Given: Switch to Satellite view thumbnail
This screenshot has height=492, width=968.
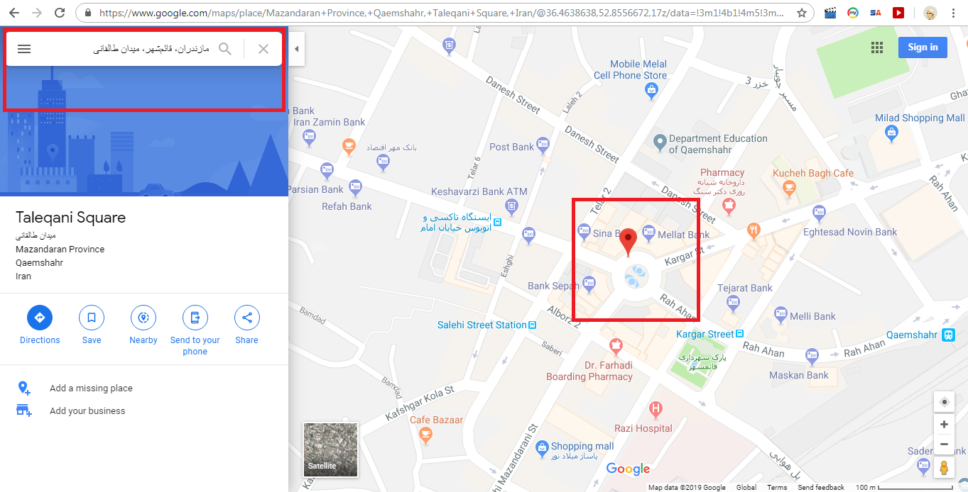Looking at the screenshot, I should click(x=330, y=449).
